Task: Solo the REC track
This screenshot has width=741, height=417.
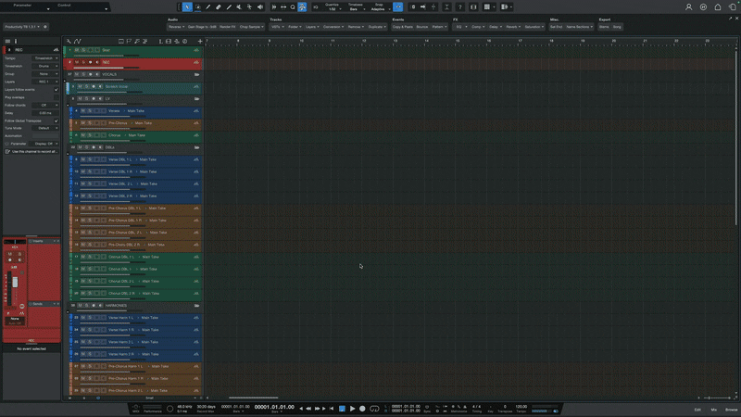Action: [84, 62]
